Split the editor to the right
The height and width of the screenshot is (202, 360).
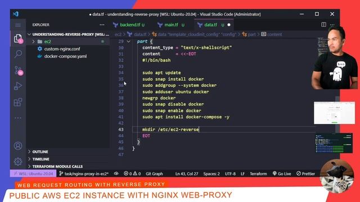pos(323,25)
